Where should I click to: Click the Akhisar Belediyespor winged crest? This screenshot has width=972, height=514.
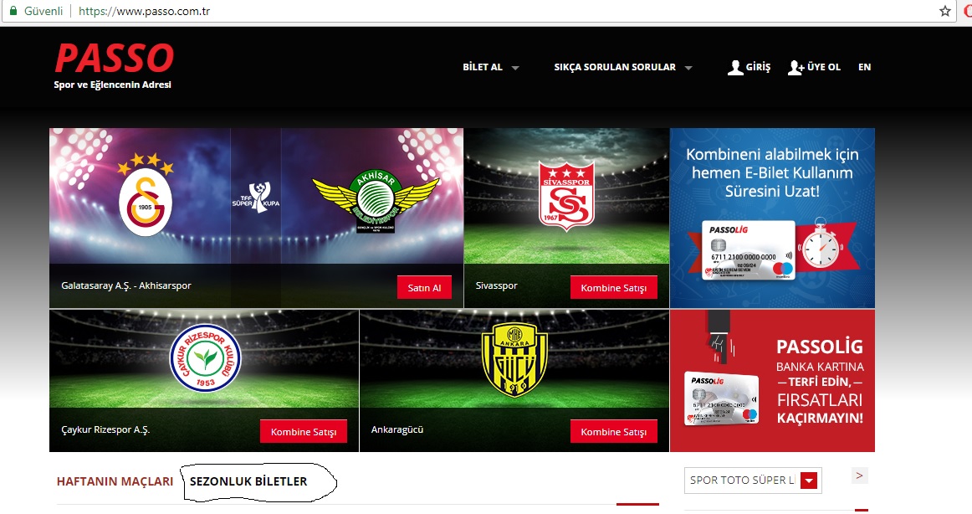(376, 201)
